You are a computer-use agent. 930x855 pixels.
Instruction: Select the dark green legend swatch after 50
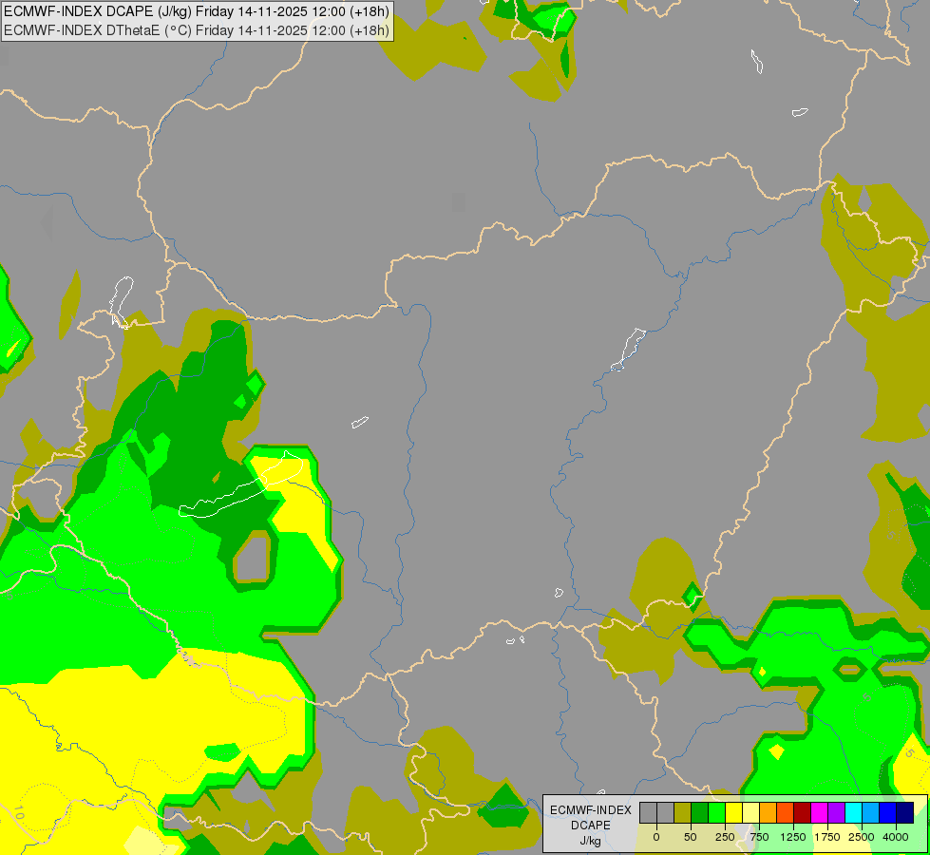pyautogui.click(x=699, y=812)
